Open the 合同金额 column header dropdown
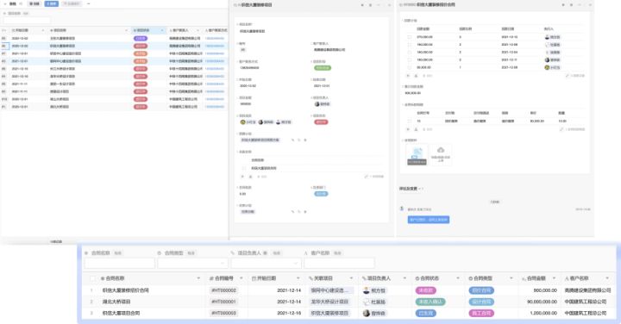This screenshot has width=621, height=324. pos(554,278)
